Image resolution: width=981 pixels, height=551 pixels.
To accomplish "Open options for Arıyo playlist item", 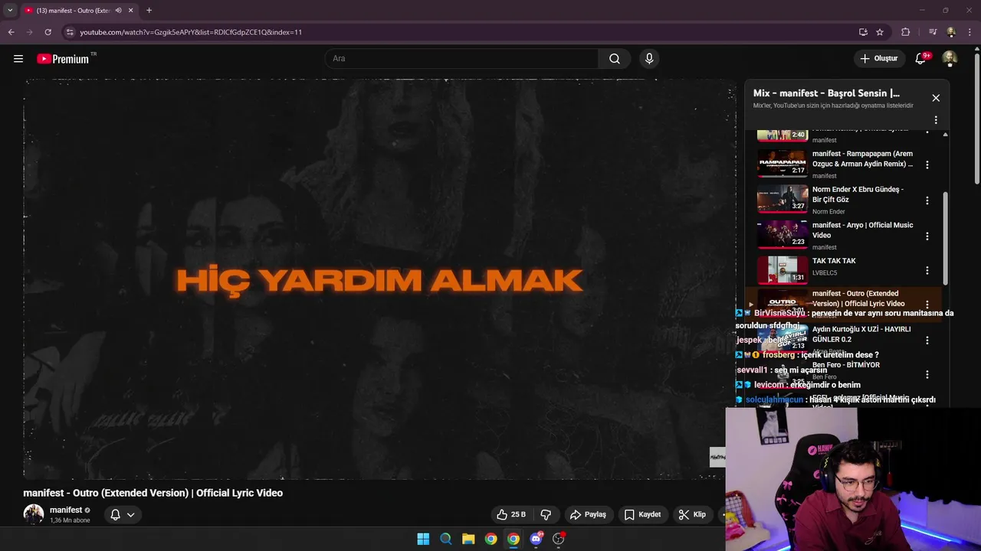I will pos(927,236).
